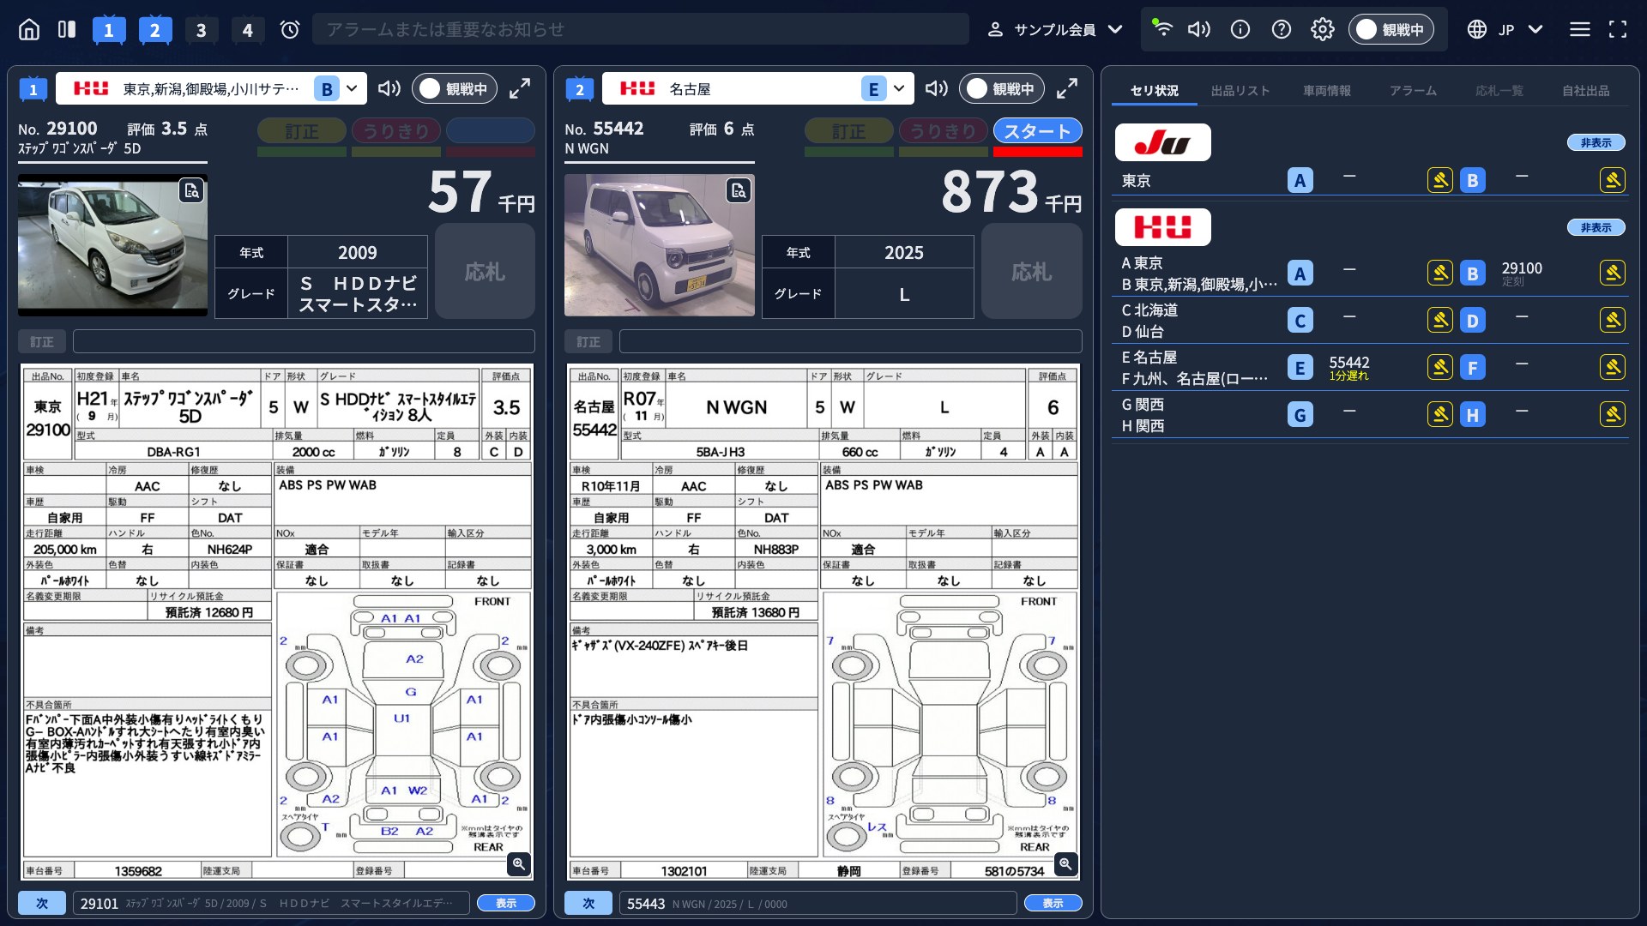Toggle 観戦中 switch in panel 1
This screenshot has height=926, width=1647.
pyautogui.click(x=455, y=88)
